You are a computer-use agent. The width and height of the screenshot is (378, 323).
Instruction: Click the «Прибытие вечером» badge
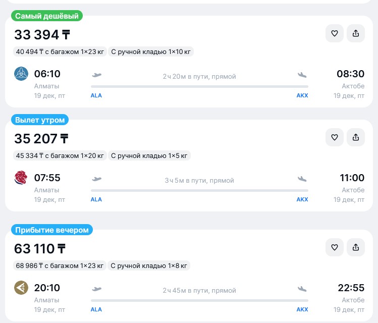[x=52, y=230]
